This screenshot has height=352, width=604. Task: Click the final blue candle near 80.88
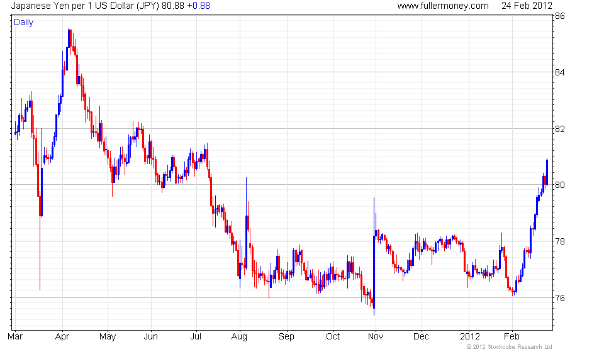(547, 172)
